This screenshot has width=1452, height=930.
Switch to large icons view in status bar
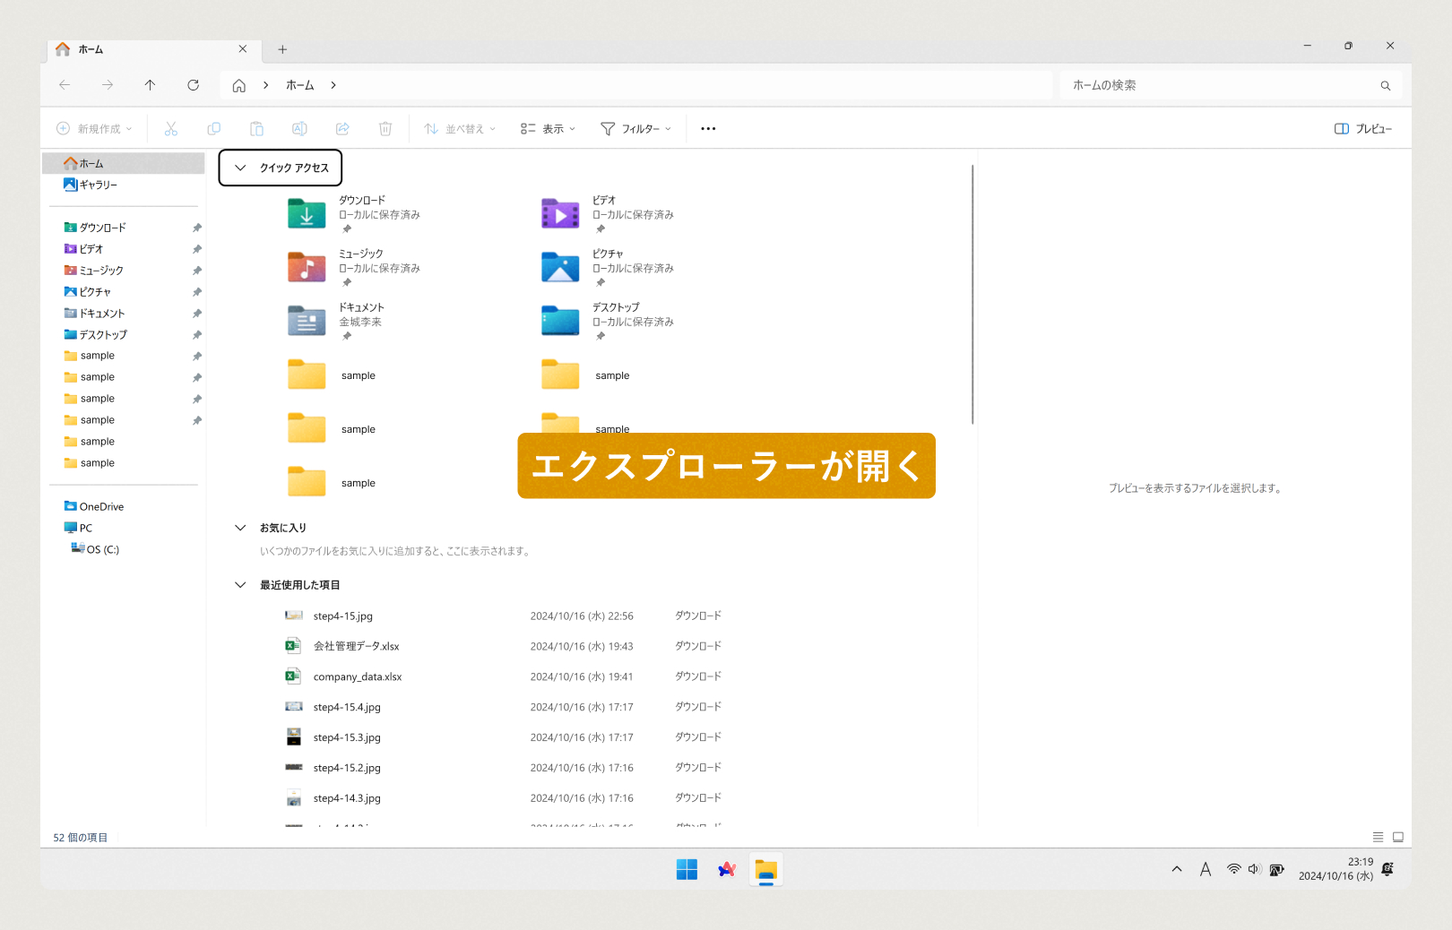coord(1398,837)
